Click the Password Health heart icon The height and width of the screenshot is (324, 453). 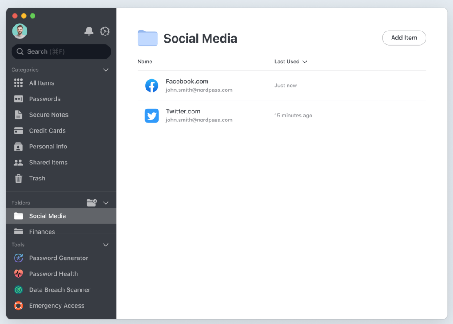19,274
